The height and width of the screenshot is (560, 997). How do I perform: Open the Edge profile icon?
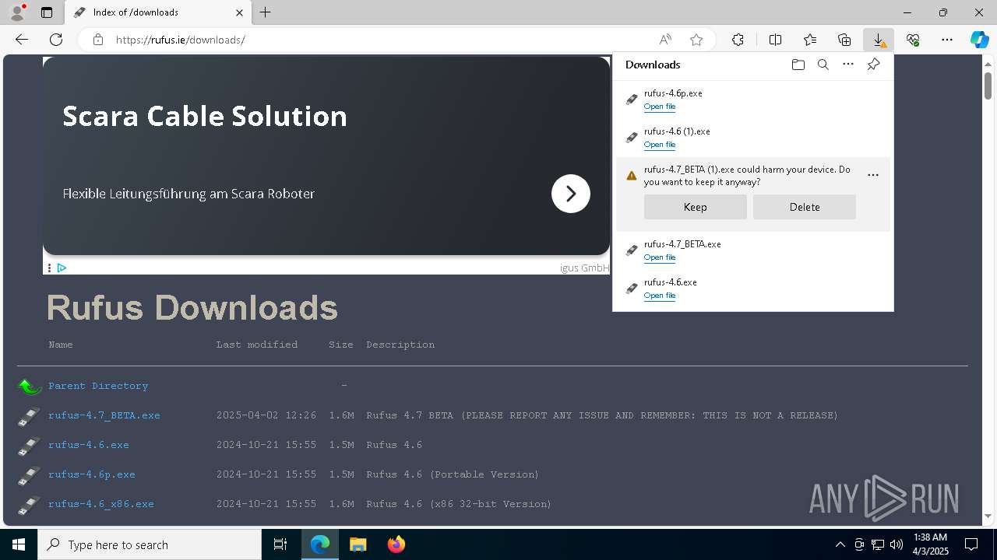pyautogui.click(x=16, y=12)
